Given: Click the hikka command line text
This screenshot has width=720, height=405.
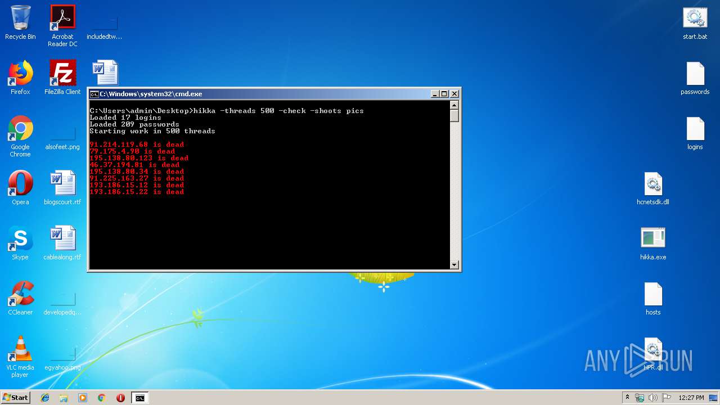Looking at the screenshot, I should pyautogui.click(x=278, y=111).
